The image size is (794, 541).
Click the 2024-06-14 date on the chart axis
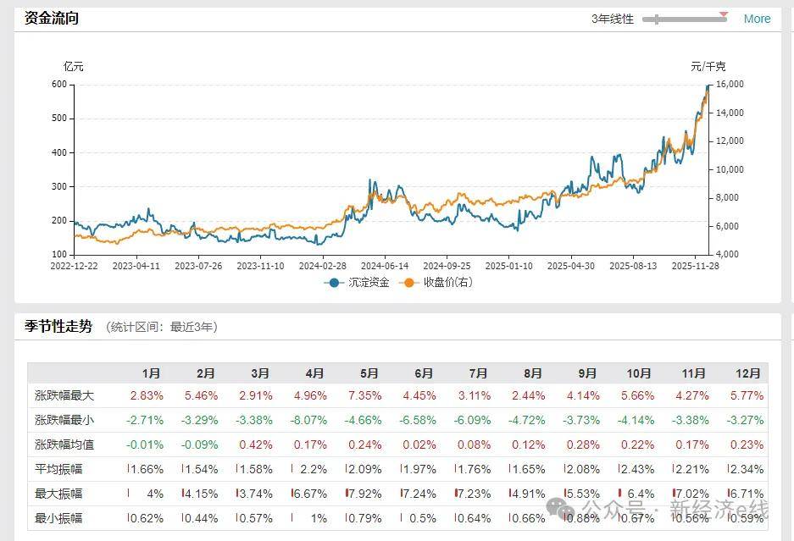(x=384, y=265)
